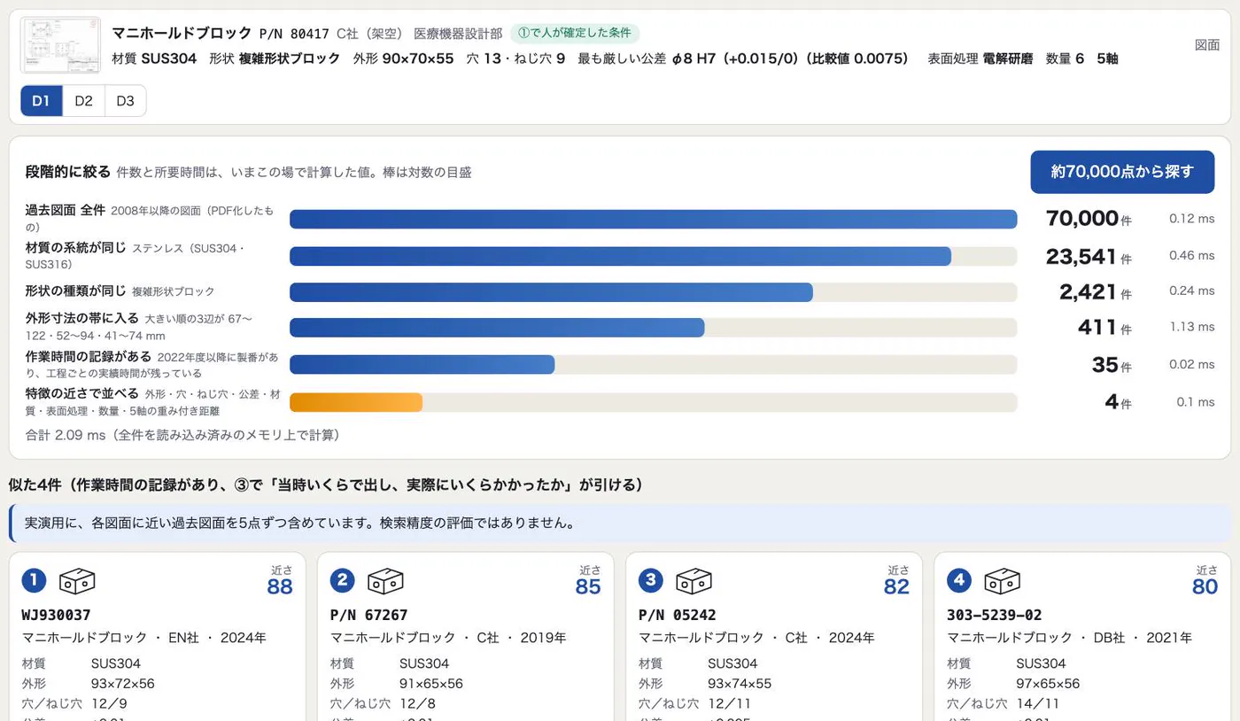Click the 近さ score 80
Screen dimensions: 1240x721
point(1205,586)
